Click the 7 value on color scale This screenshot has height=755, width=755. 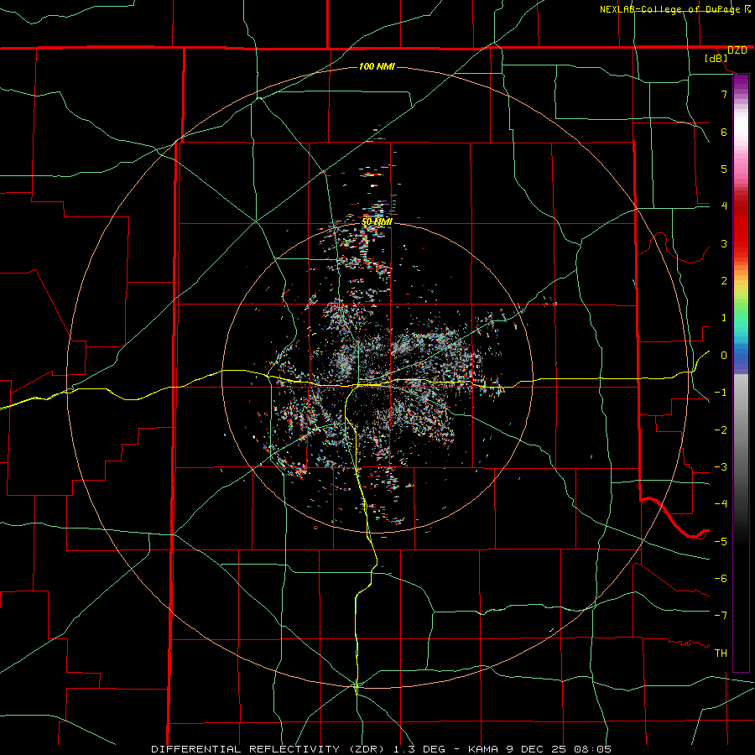pyautogui.click(x=724, y=94)
